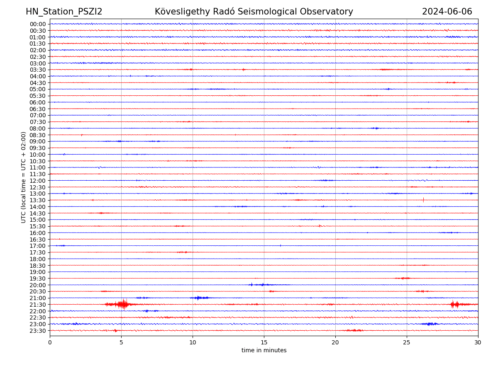The height and width of the screenshot is (373, 498).
Task: Click the red spike on the 13:30 trace near minute 26
Action: click(423, 200)
